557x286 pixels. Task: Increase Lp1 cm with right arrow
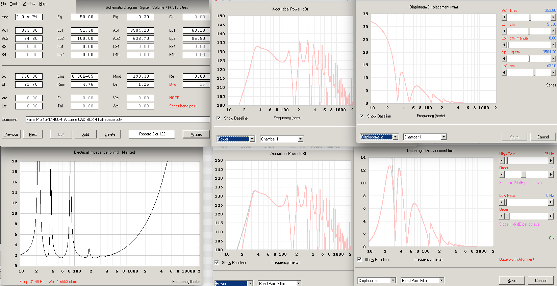tap(553, 73)
